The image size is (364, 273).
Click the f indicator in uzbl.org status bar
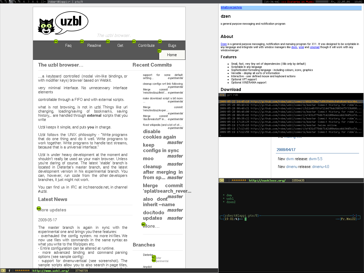tap(9, 271)
